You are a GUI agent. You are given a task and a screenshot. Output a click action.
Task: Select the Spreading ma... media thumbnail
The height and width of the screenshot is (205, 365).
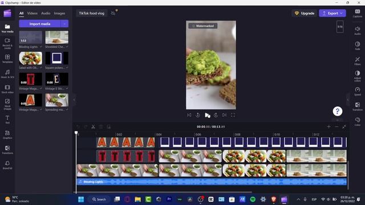pyautogui.click(x=57, y=100)
